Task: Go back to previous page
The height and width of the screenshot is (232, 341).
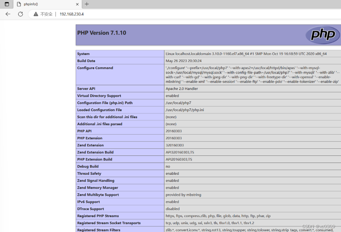Action: tap(8, 14)
